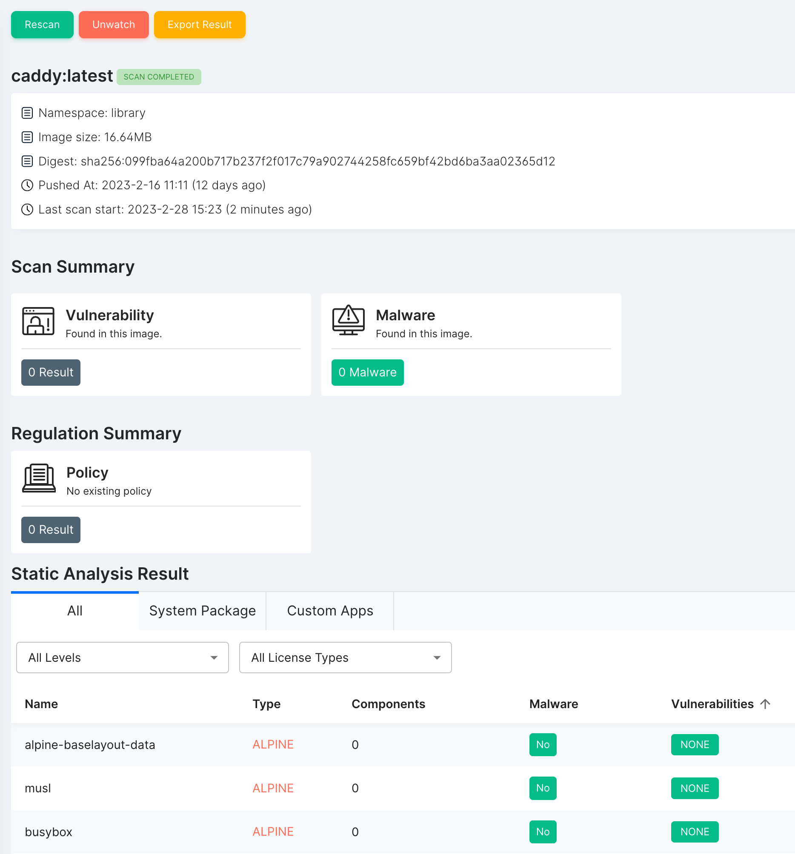
Task: Click the No malware badge for musl
Action: click(x=543, y=788)
